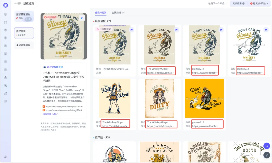Click the help icon beside 复核结果
272x163 pixels.
[x=243, y=4]
